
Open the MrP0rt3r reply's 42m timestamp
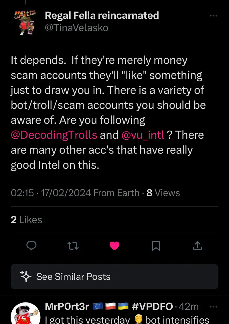[x=189, y=307]
